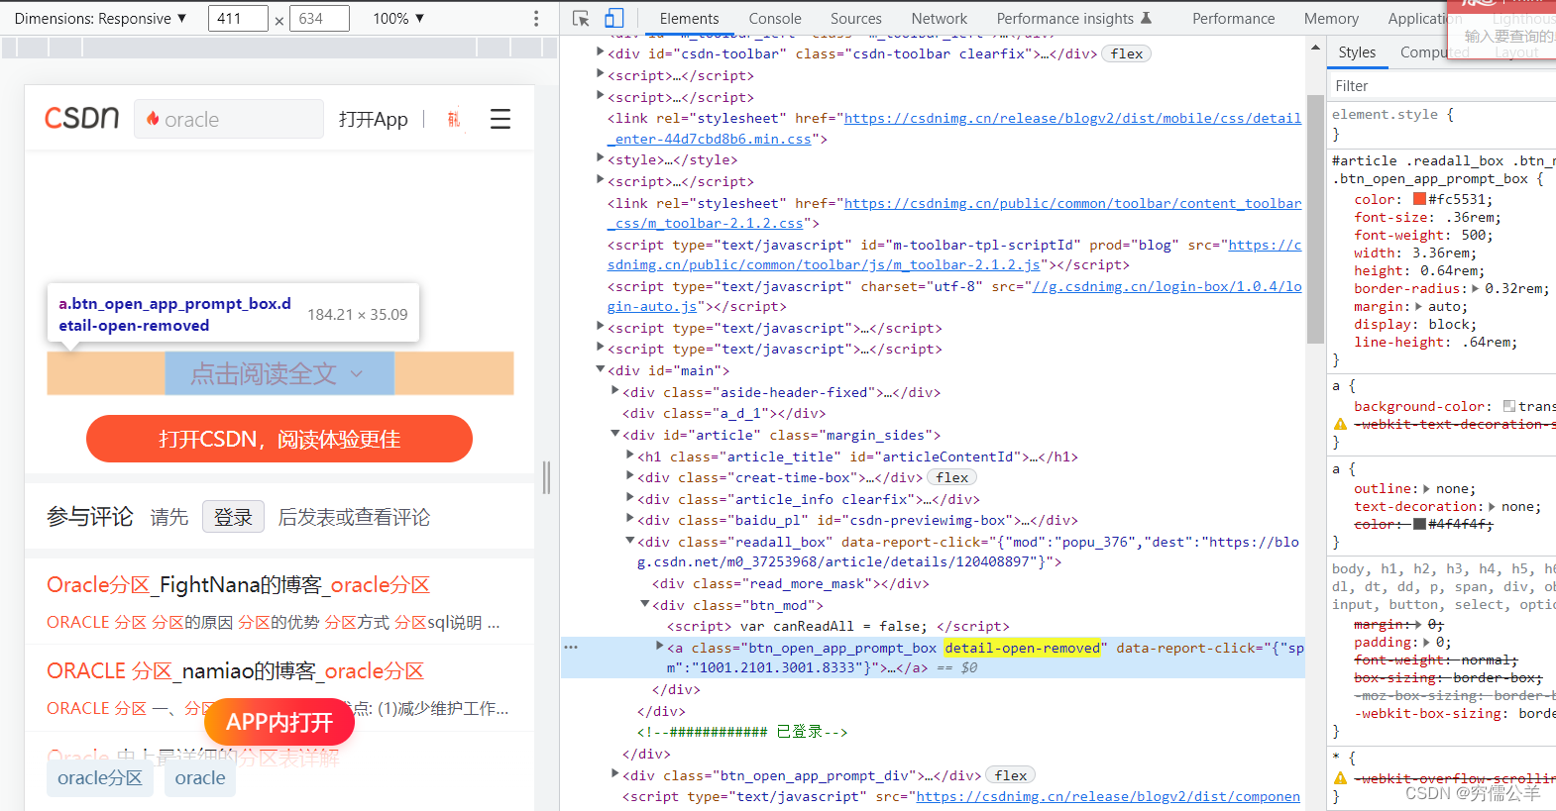Click the 打开App link
The width and height of the screenshot is (1556, 811).
click(373, 119)
